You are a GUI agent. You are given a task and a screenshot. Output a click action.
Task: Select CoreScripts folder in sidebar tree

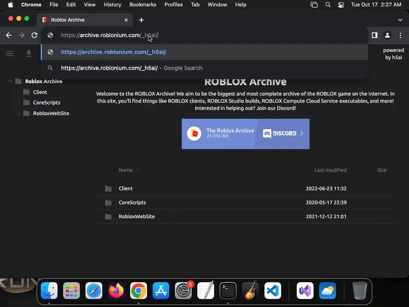(46, 103)
